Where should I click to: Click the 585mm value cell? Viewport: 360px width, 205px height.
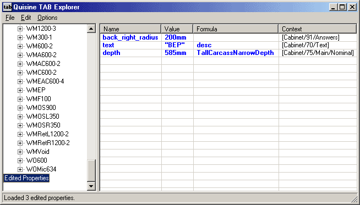(x=177, y=53)
